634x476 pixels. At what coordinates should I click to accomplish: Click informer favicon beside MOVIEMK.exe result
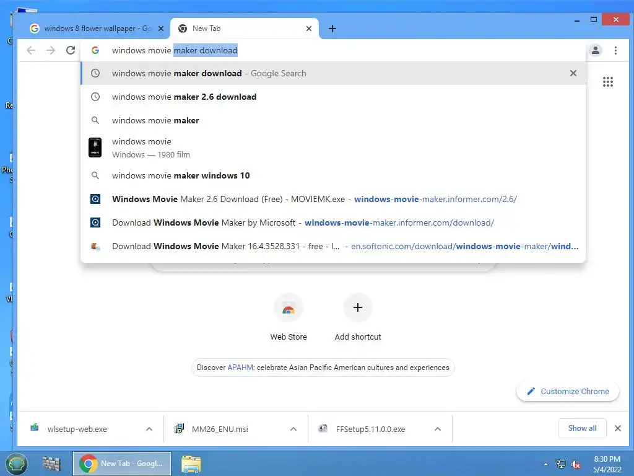click(x=95, y=199)
